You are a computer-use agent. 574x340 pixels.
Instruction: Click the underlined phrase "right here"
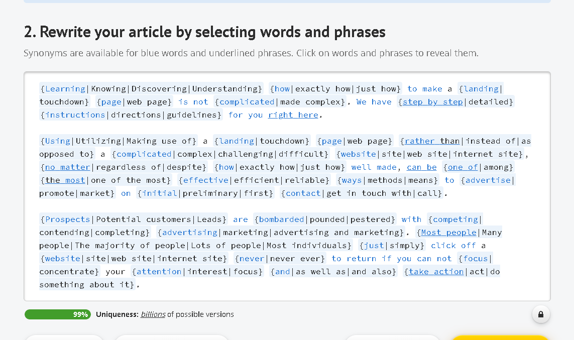293,115
